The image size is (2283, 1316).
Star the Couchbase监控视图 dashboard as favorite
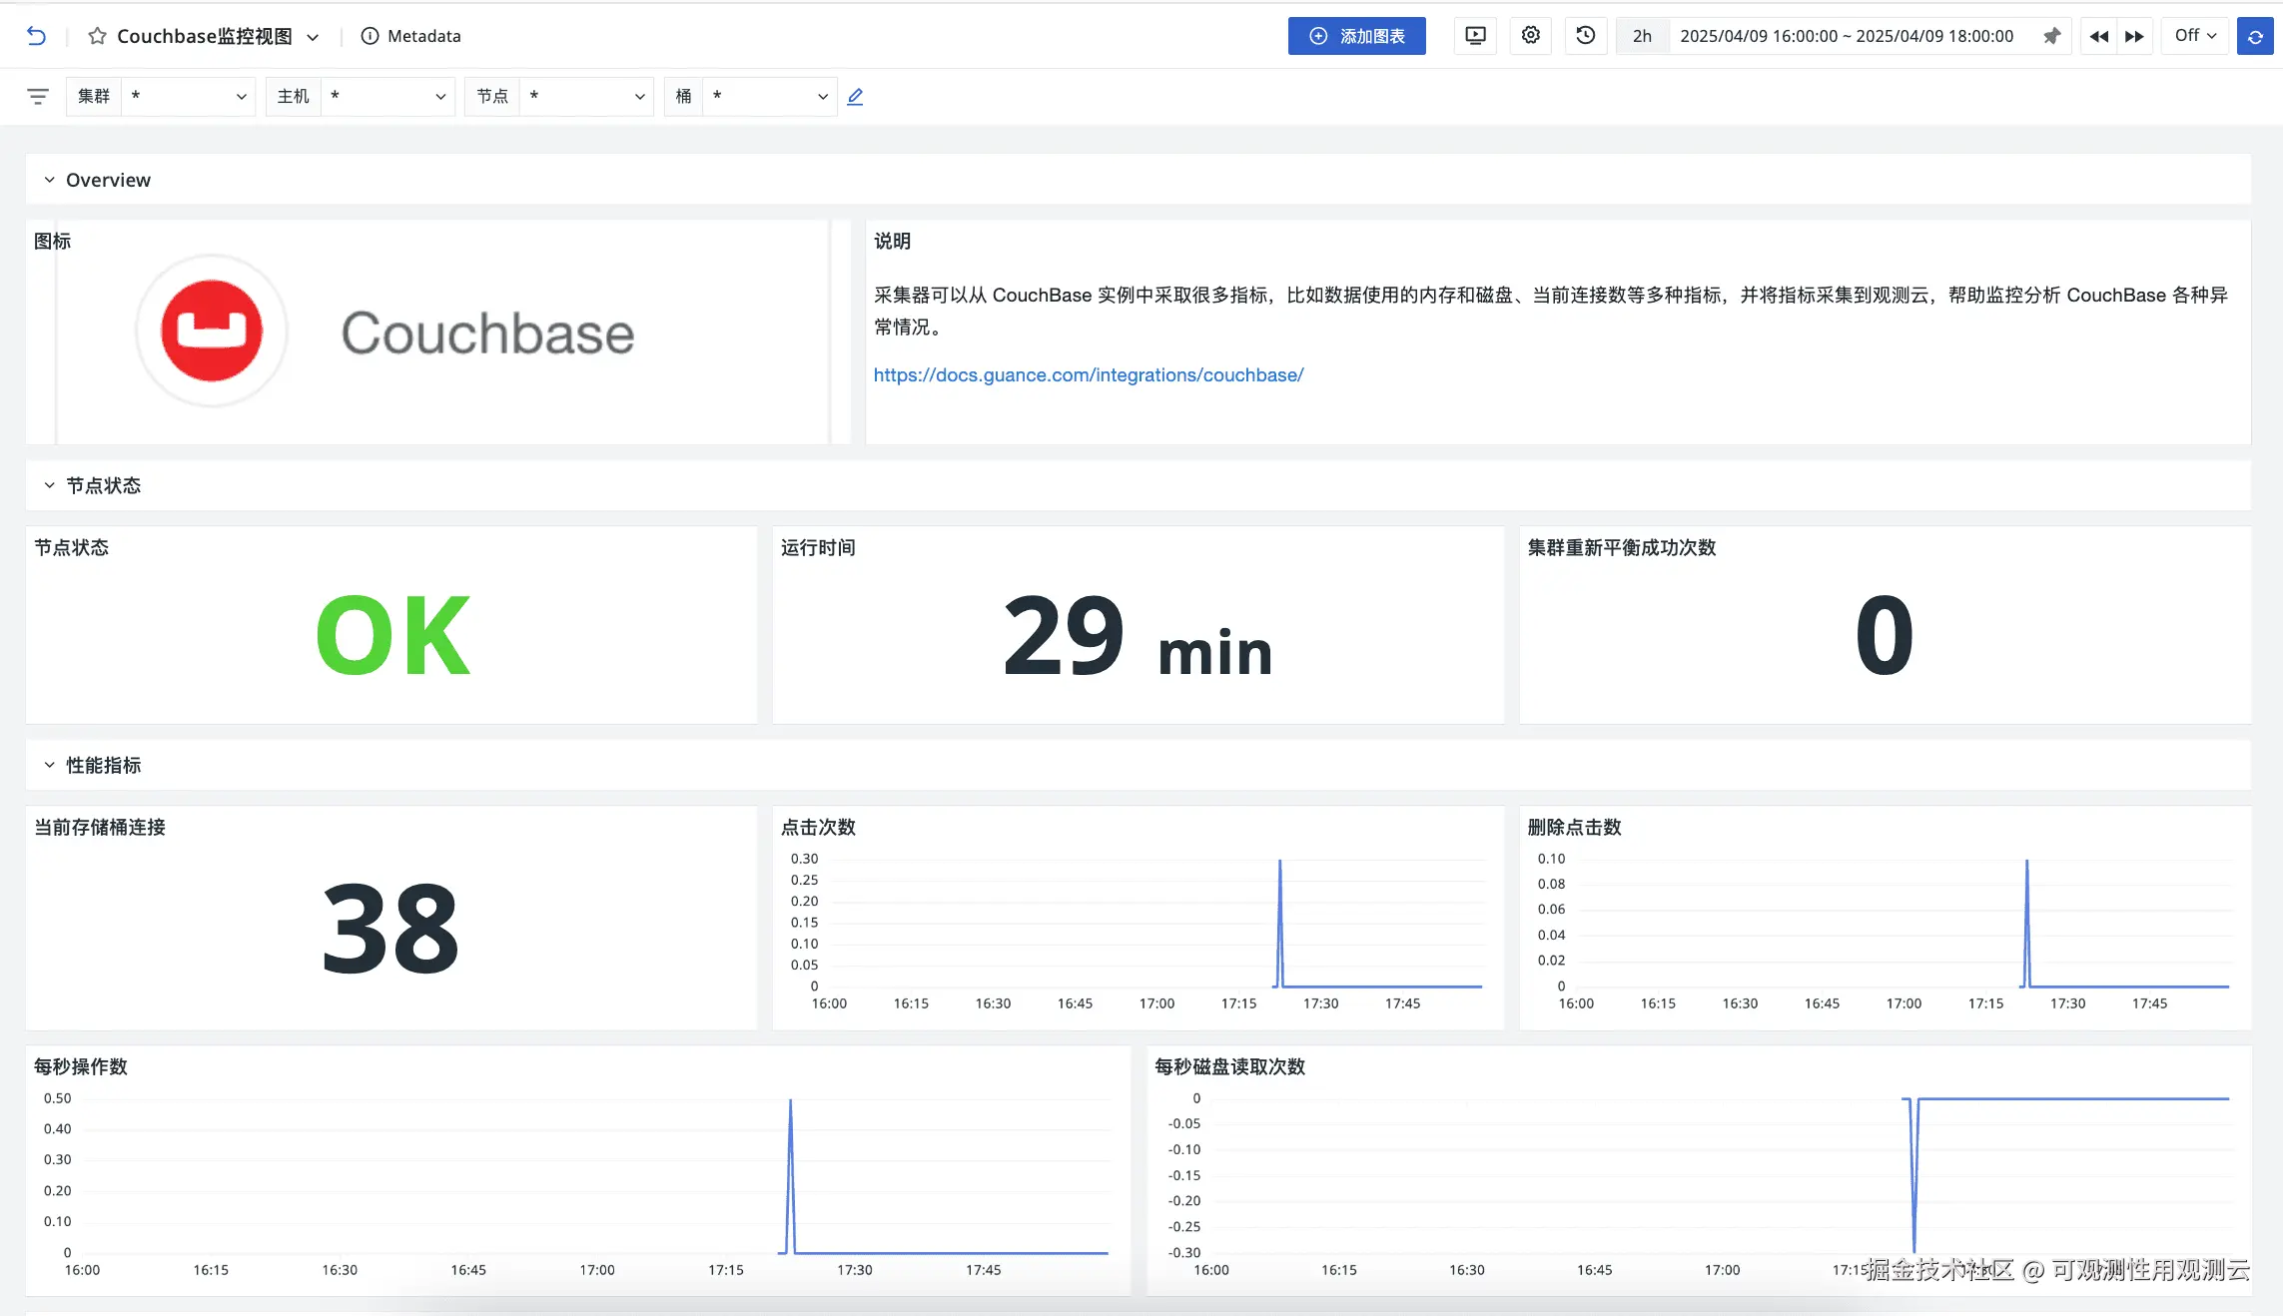click(97, 36)
